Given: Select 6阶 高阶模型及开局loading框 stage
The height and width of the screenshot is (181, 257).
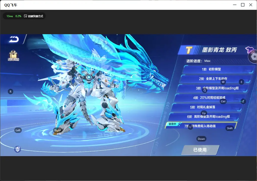Looking at the screenshot, I should 203,117.
